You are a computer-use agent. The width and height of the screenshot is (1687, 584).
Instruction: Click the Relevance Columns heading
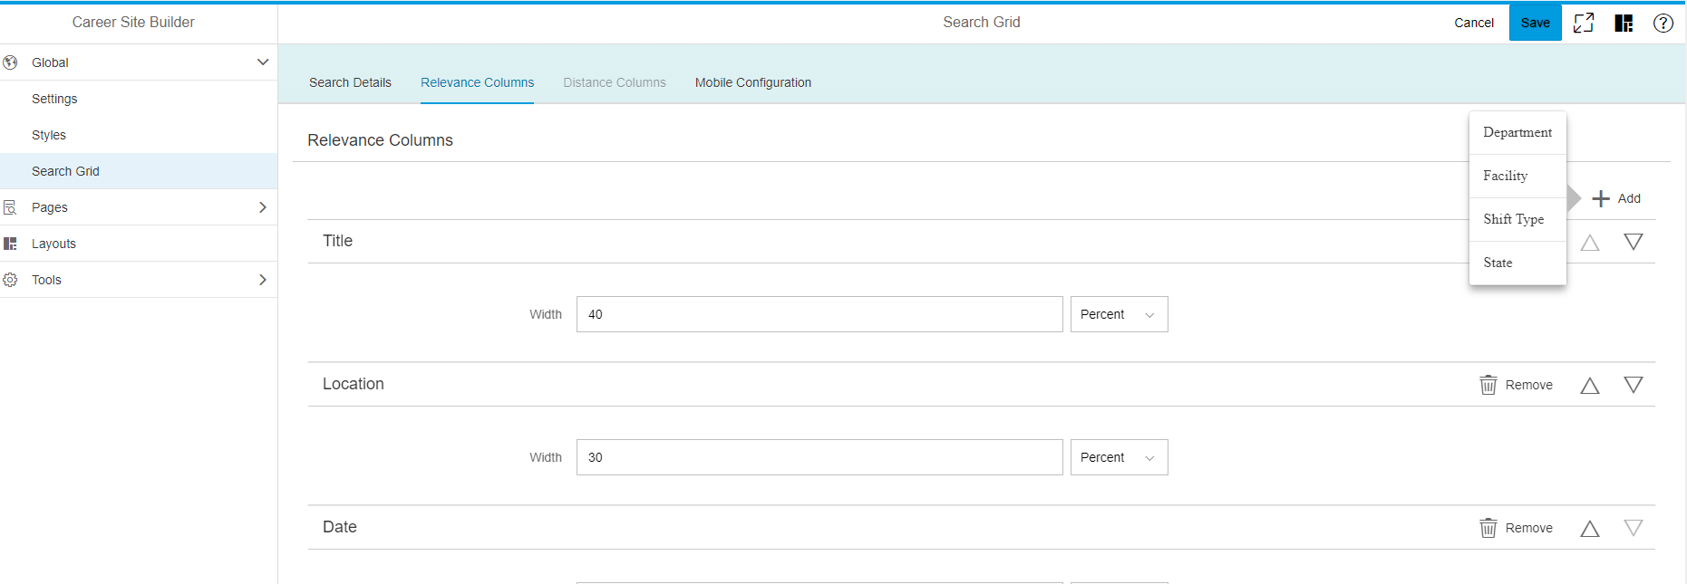pyautogui.click(x=380, y=140)
